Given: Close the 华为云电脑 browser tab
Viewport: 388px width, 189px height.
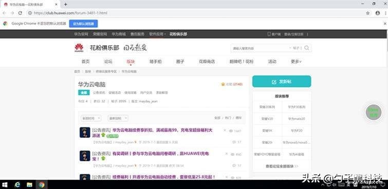Looking at the screenshot, I should coord(57,5).
